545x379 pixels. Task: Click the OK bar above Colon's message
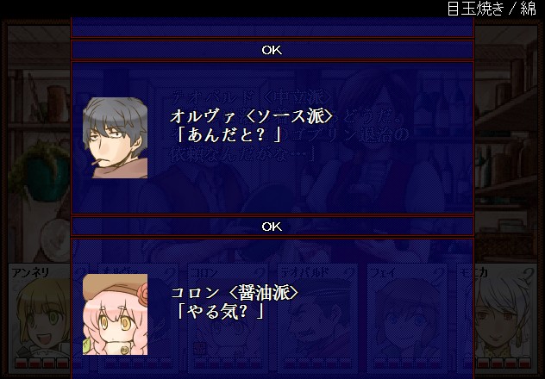click(x=272, y=227)
